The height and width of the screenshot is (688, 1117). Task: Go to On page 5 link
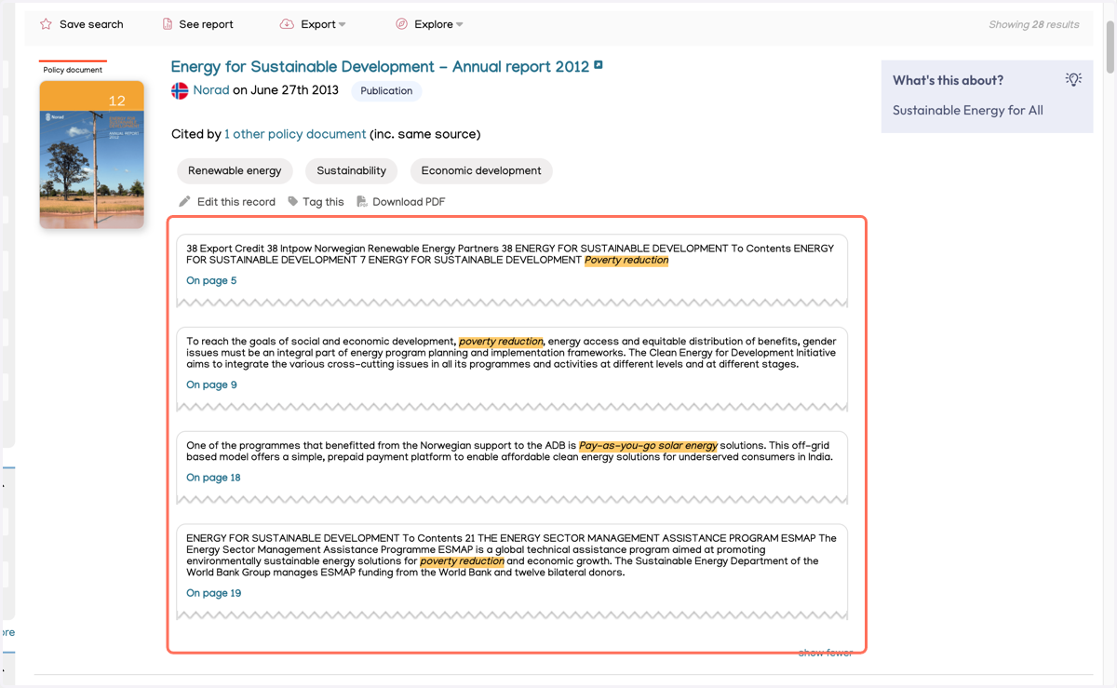(211, 281)
